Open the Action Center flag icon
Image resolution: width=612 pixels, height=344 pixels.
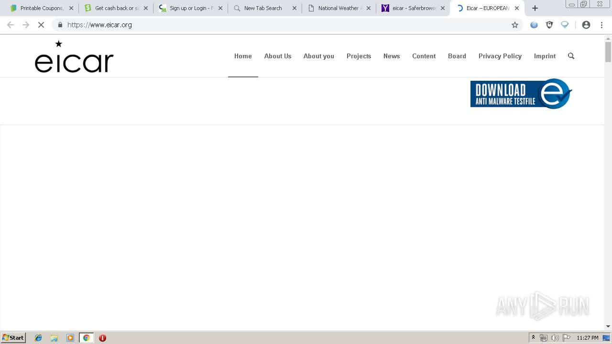click(x=567, y=338)
